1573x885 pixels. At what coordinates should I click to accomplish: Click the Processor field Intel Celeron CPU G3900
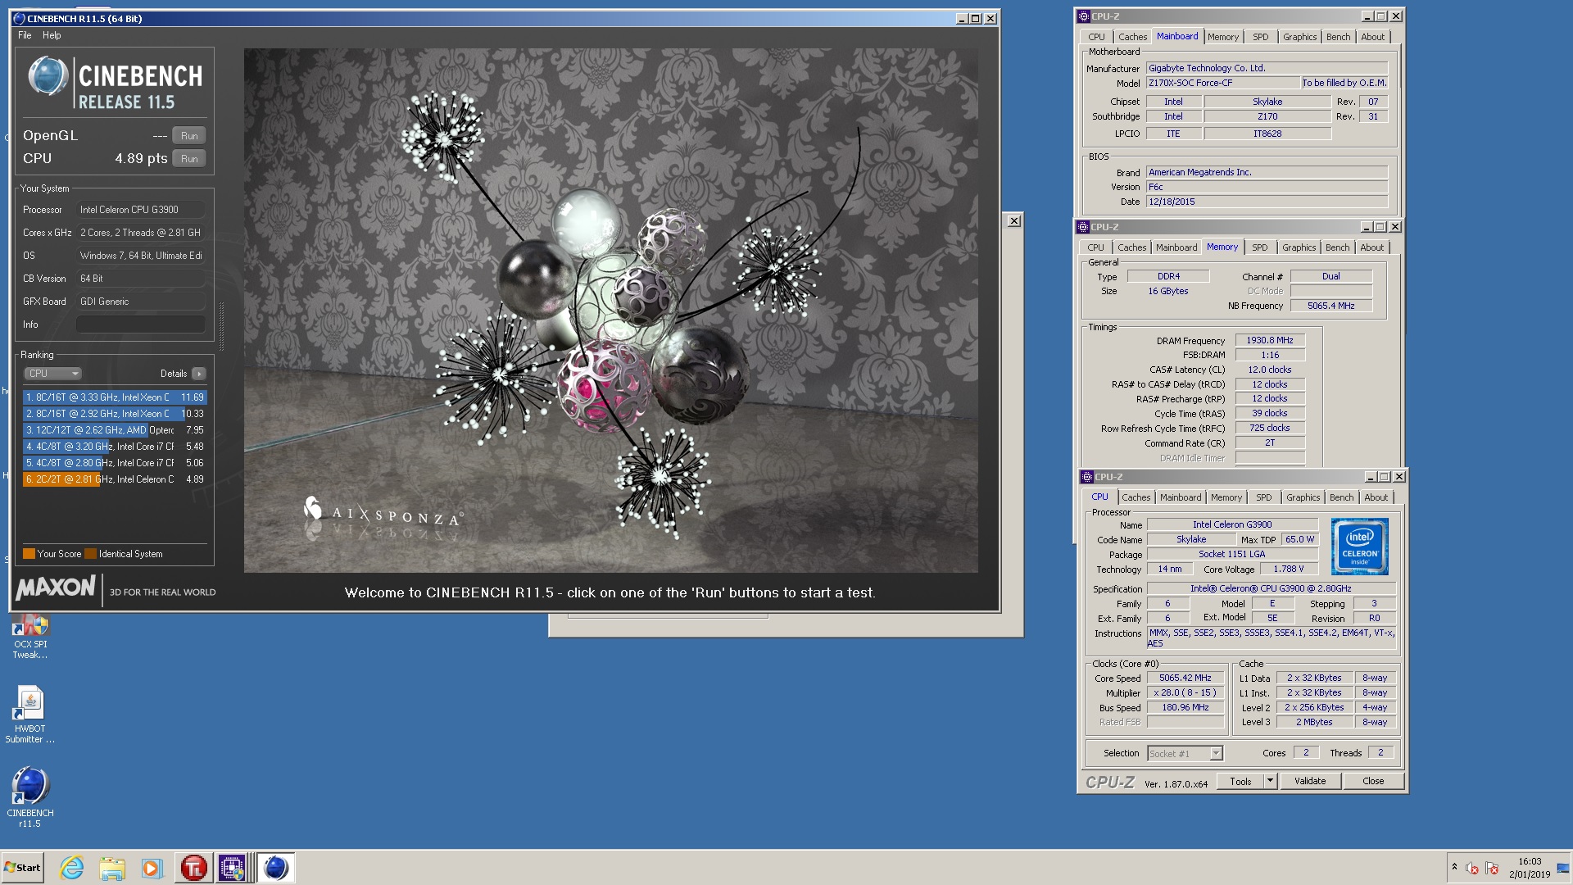click(141, 210)
